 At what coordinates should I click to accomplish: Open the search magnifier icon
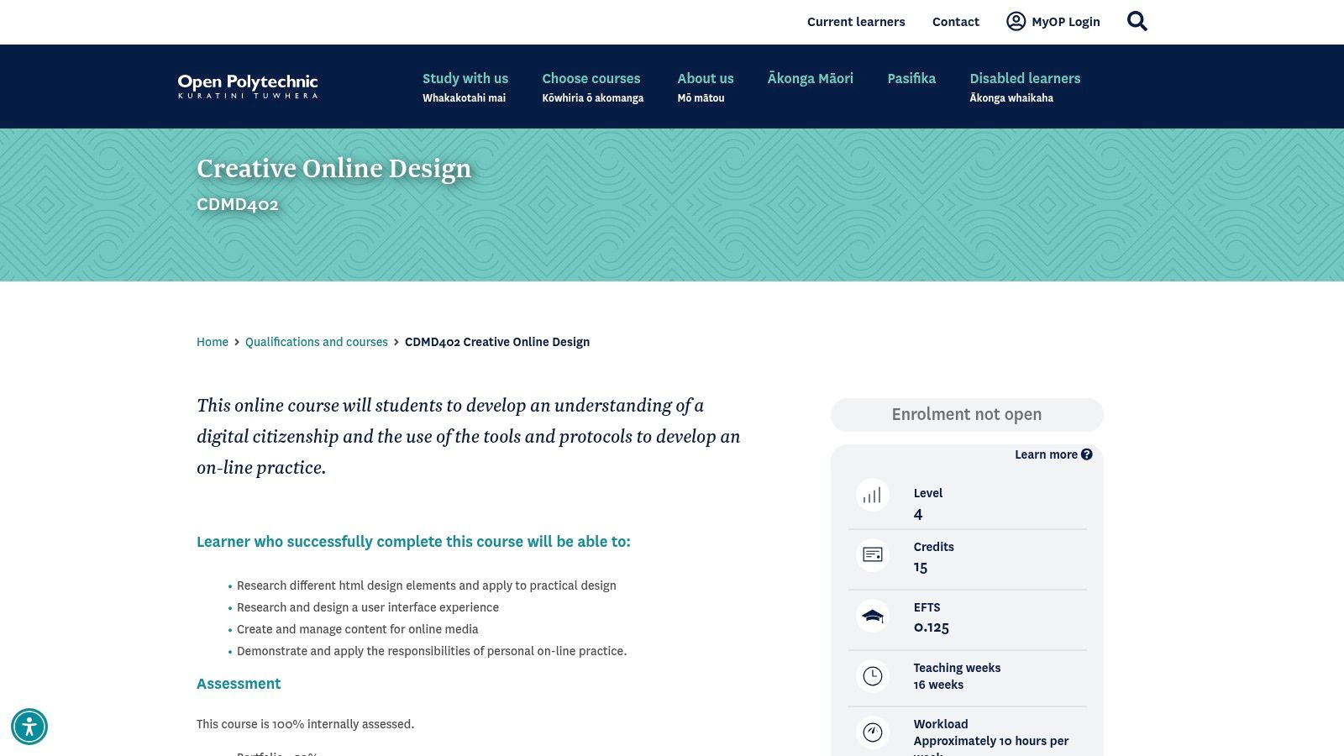pos(1137,21)
